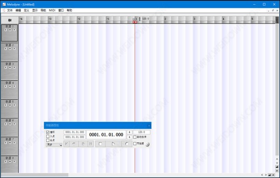The image size is (280, 178).
Task: Toggle the M button on track 轨道 2
Action: [10, 49]
